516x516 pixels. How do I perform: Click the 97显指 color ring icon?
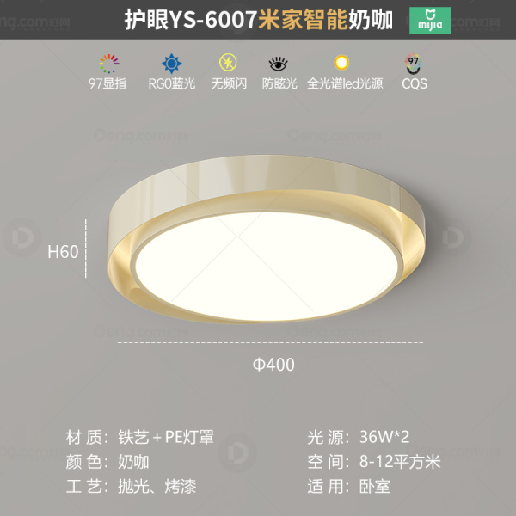(x=109, y=64)
